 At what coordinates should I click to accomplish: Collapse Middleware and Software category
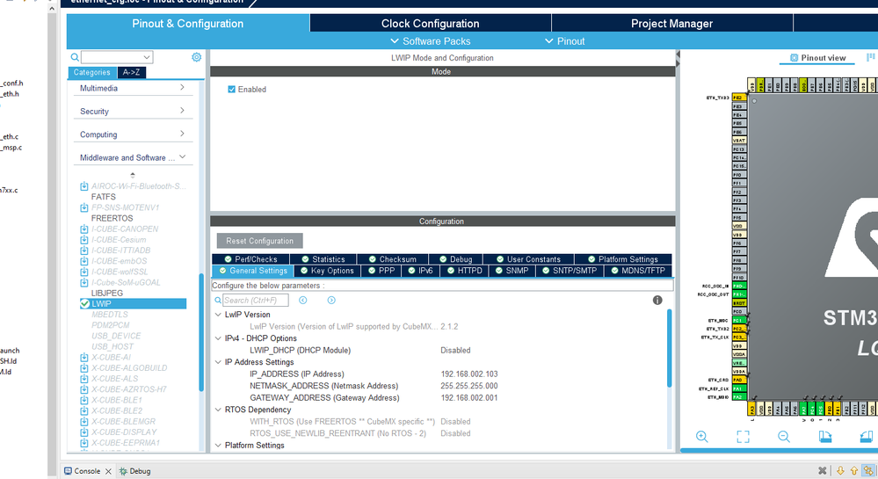point(182,156)
